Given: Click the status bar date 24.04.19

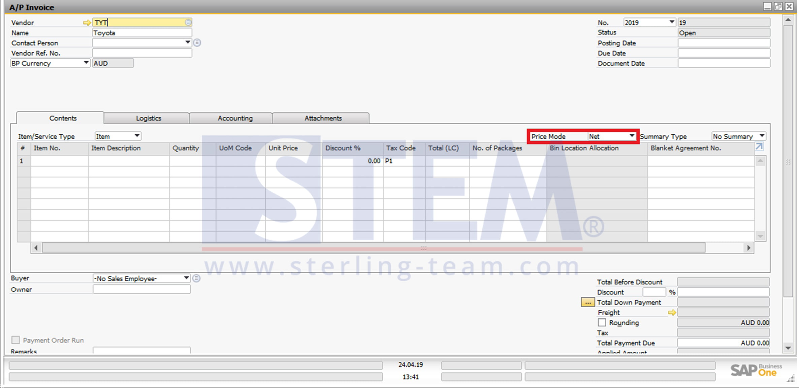Looking at the screenshot, I should [411, 365].
